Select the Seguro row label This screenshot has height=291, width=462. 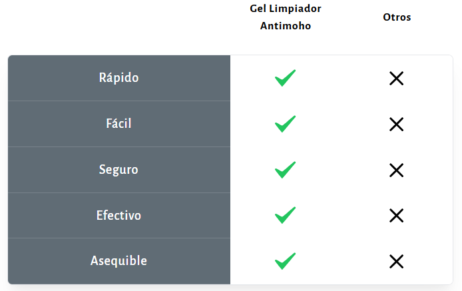pyautogui.click(x=118, y=169)
